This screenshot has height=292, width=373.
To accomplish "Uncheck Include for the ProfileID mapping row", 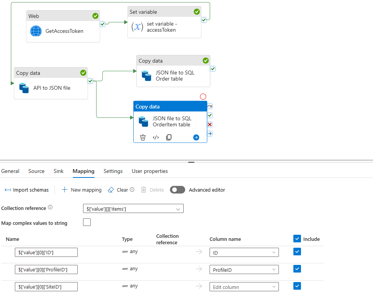I will coord(297,269).
